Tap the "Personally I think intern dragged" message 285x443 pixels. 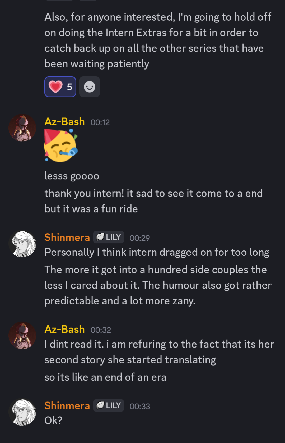157,252
